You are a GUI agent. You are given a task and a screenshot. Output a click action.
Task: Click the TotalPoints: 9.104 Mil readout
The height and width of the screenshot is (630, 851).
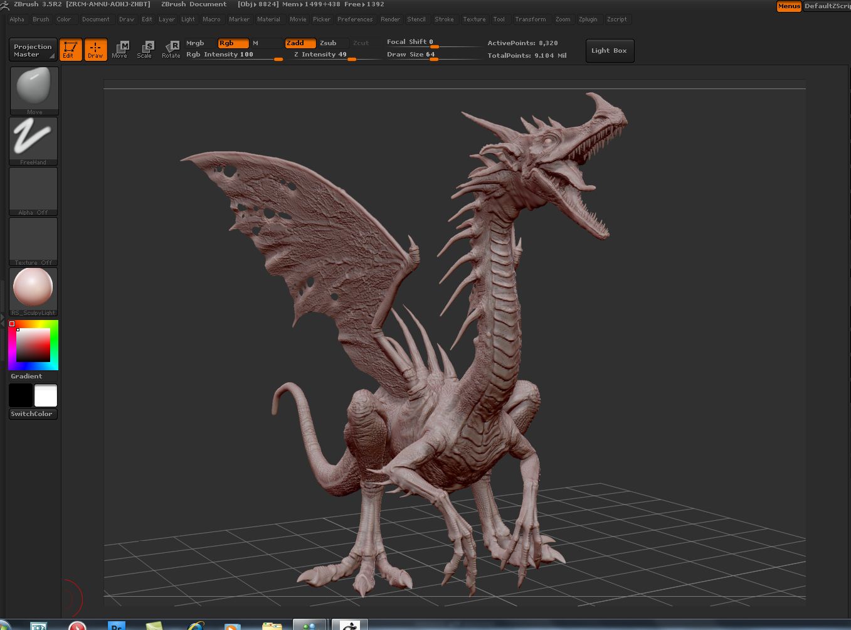(527, 56)
